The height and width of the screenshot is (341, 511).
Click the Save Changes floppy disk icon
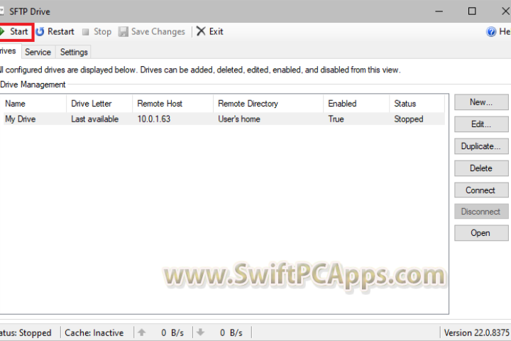pyautogui.click(x=123, y=32)
